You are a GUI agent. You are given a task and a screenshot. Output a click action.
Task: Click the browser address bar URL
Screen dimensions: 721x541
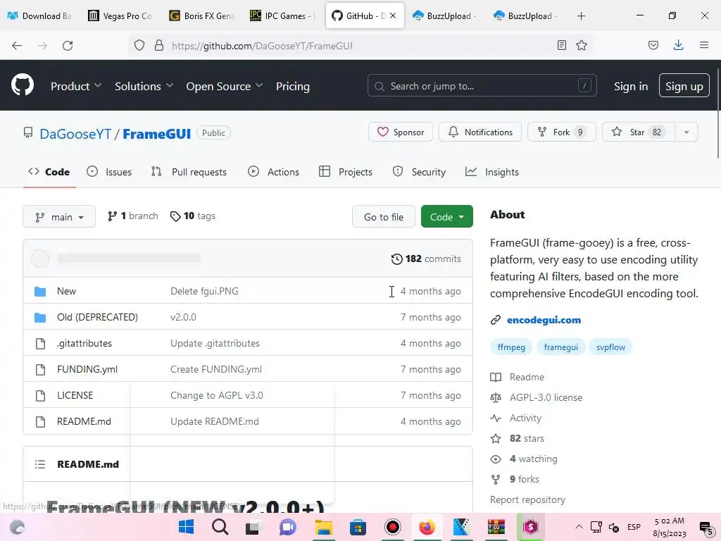(x=262, y=46)
